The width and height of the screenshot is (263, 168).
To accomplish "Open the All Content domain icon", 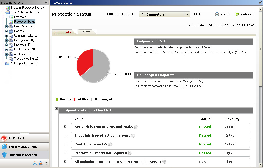I will (x=4, y=138).
